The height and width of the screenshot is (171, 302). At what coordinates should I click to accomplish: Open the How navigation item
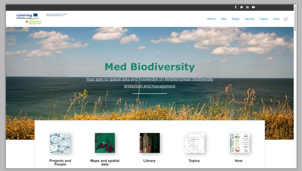click(x=276, y=19)
